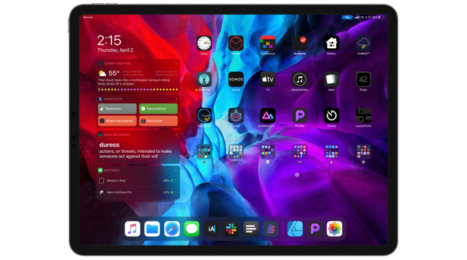Tap the 2:15 clock display
The image size is (467, 260).
[x=110, y=40]
